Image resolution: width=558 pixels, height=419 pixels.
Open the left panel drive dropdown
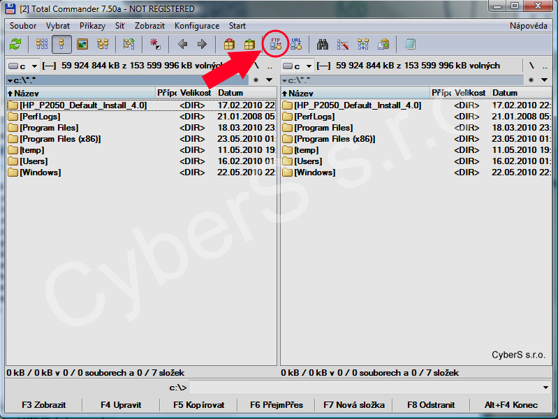point(23,66)
